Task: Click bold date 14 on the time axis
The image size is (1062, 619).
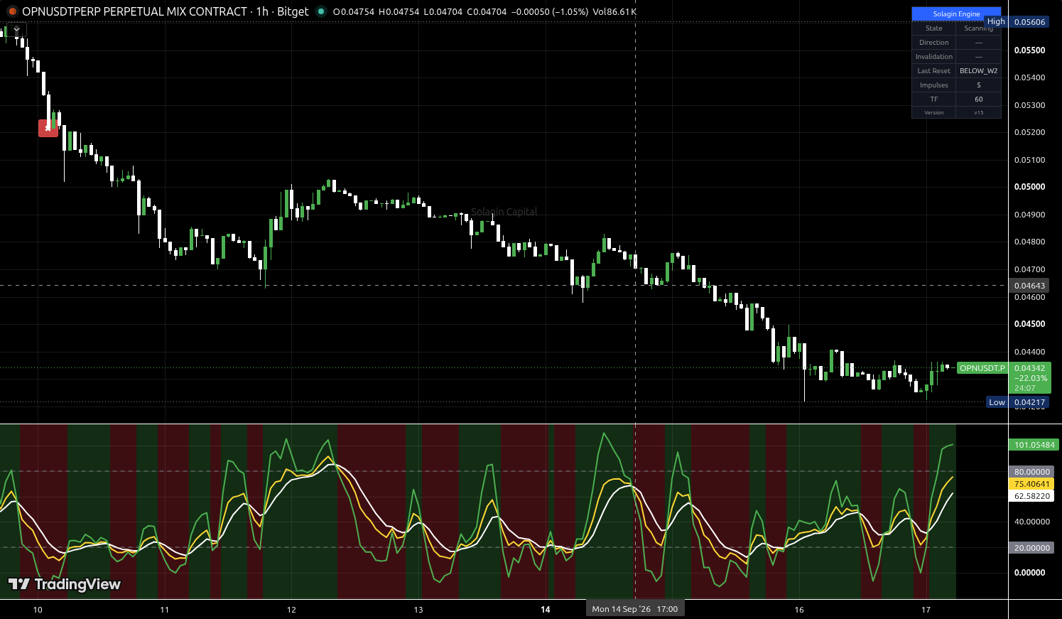Action: pyautogui.click(x=546, y=610)
